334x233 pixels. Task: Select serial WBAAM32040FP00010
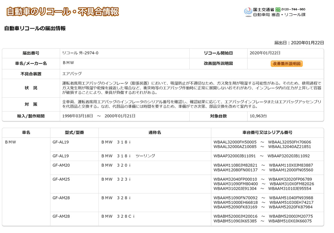click(235, 179)
